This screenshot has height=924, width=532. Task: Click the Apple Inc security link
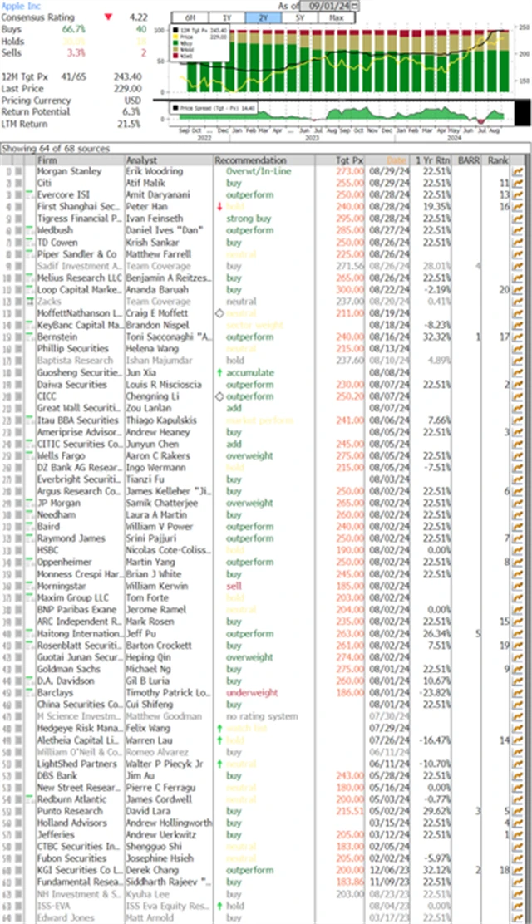pyautogui.click(x=20, y=5)
